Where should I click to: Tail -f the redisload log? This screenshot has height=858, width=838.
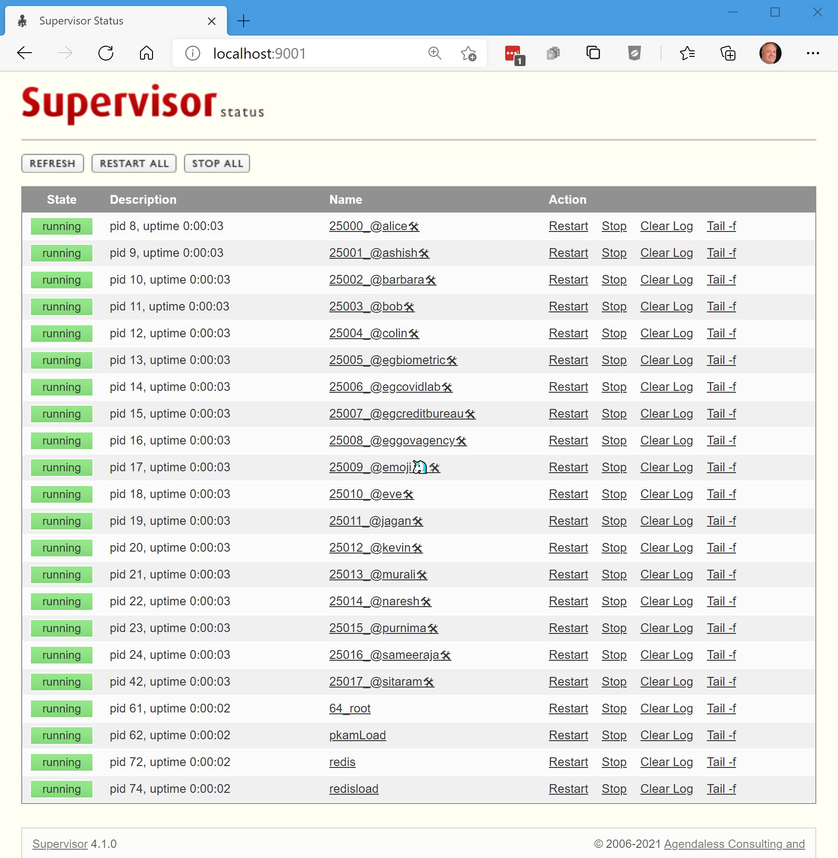(722, 789)
